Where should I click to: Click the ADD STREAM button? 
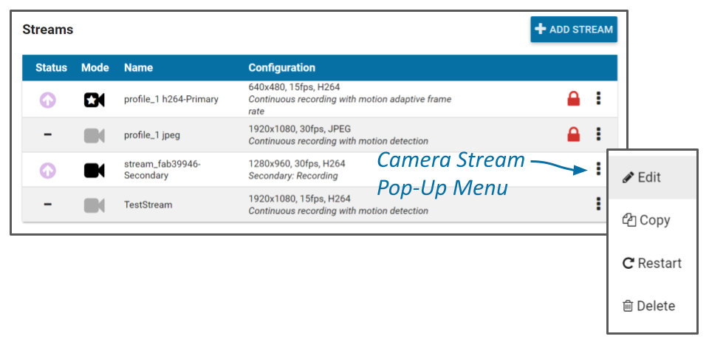pos(573,30)
